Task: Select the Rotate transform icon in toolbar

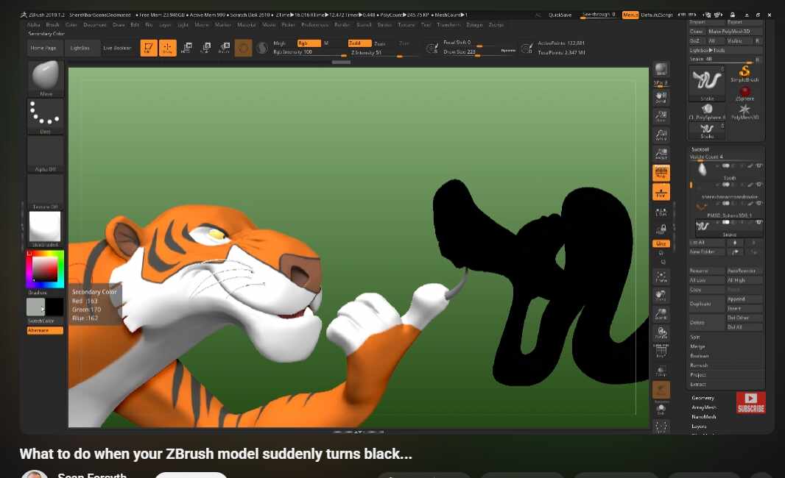Action: [x=225, y=48]
